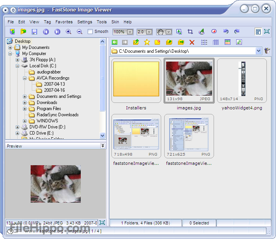Expand My Documents tree node

(10, 47)
